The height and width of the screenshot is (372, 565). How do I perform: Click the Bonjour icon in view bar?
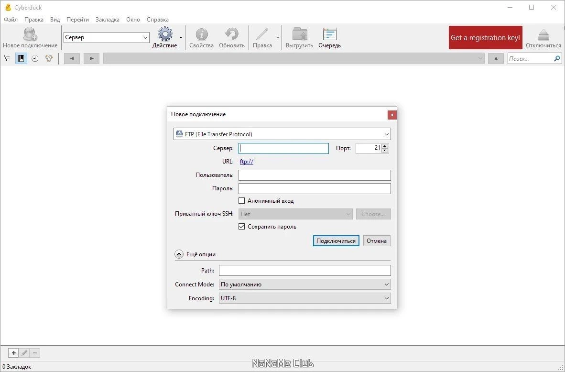point(49,58)
